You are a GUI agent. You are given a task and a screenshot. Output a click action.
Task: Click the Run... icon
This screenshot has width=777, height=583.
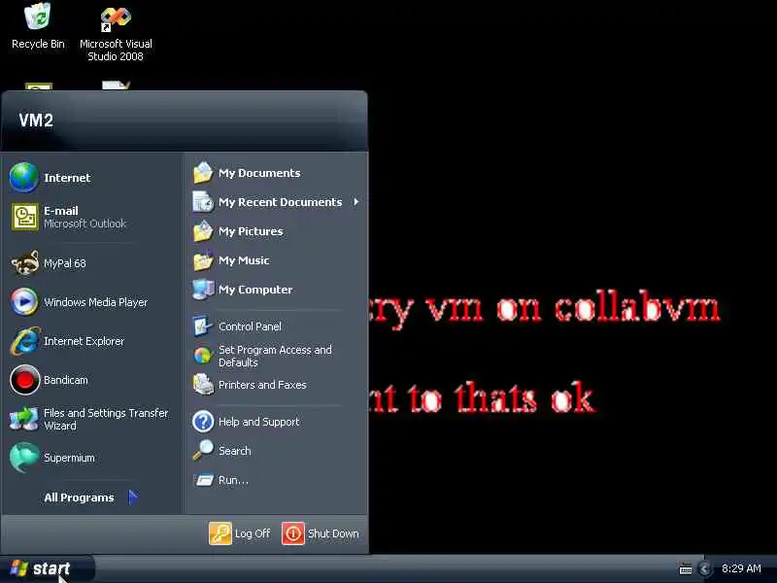(x=203, y=480)
